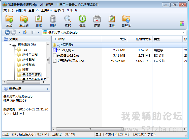Click the 2.27 MB size cell
189x139 pixels.
(x=119, y=50)
